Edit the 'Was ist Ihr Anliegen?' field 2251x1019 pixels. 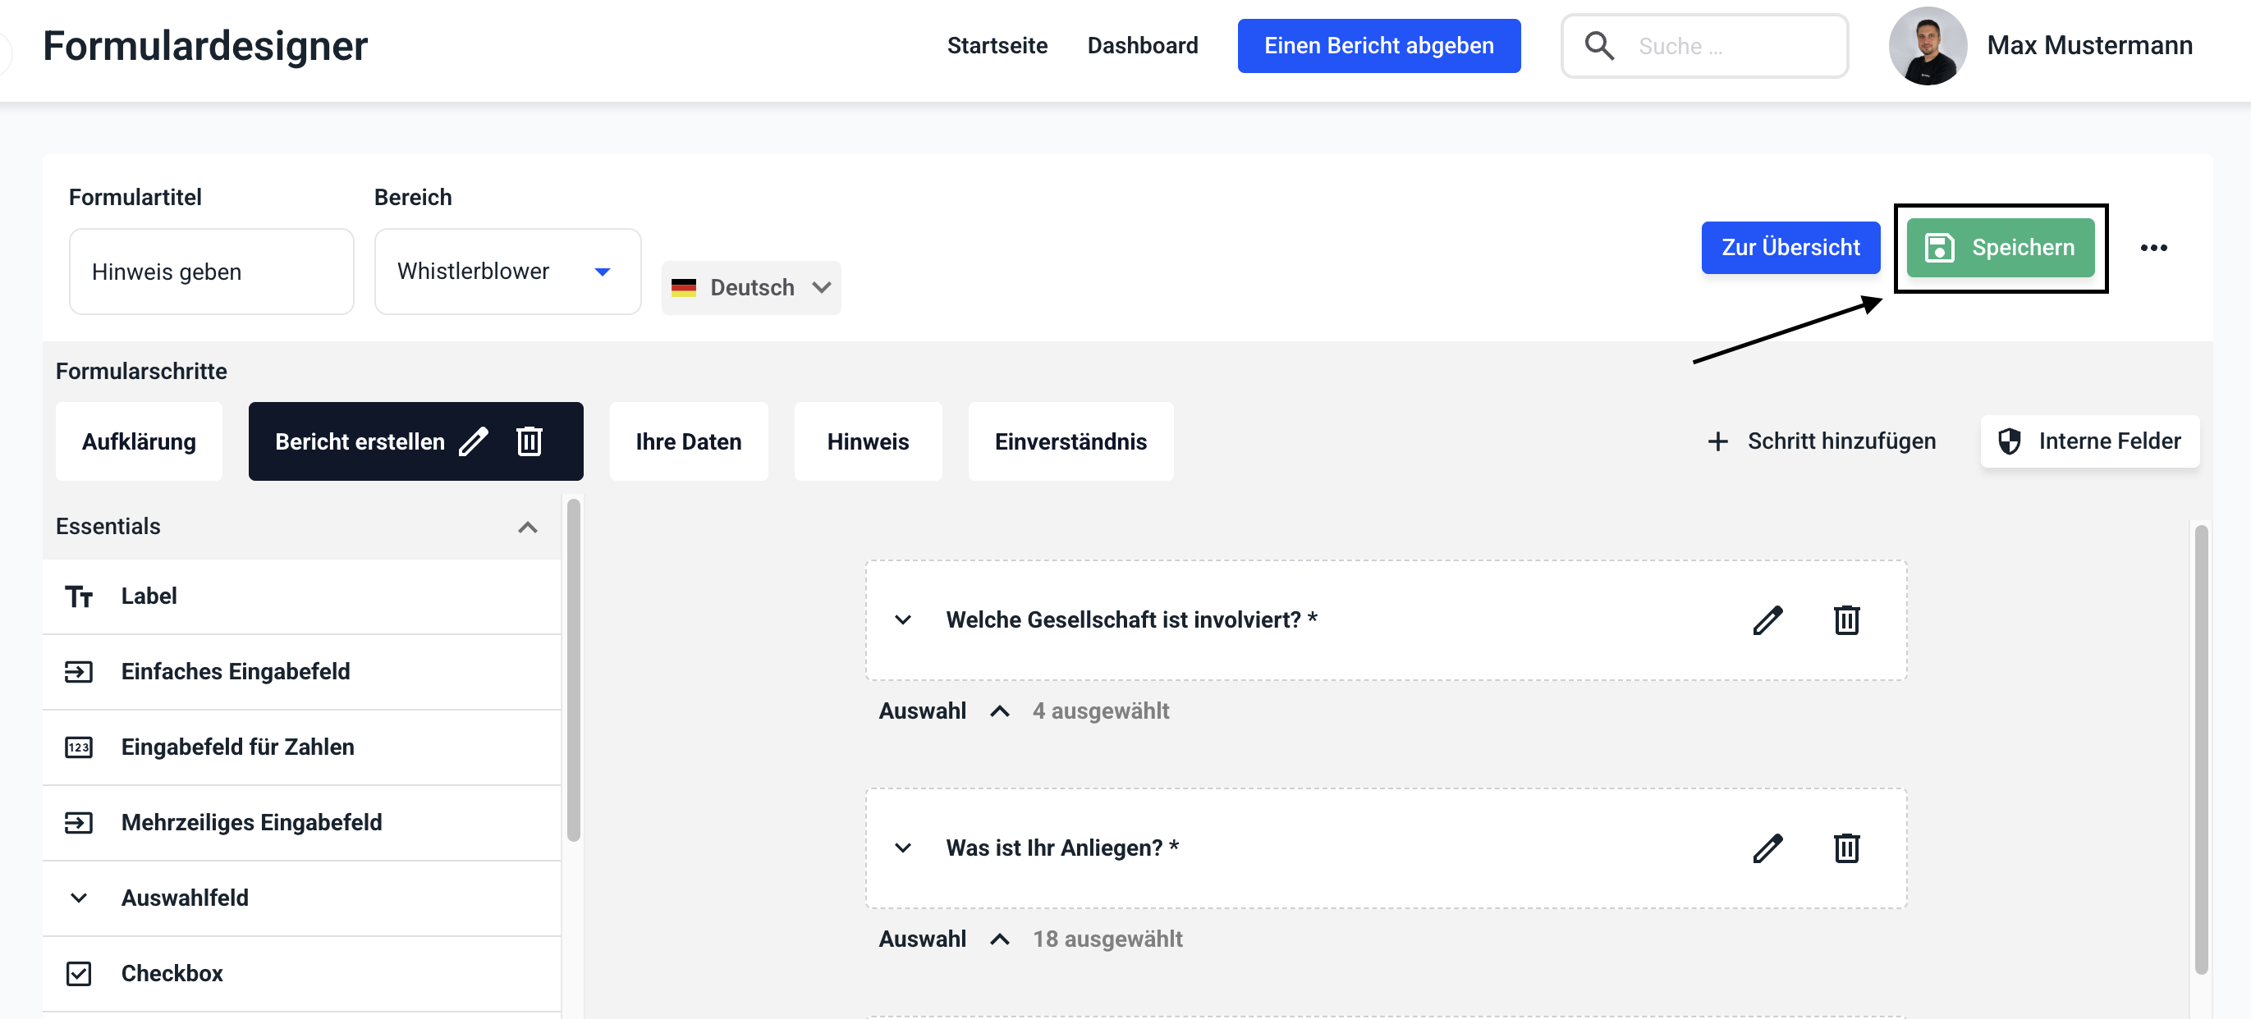(1767, 848)
